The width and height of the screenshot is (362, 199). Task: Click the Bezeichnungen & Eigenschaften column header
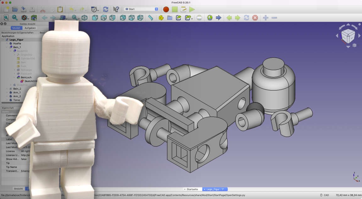coord(18,33)
